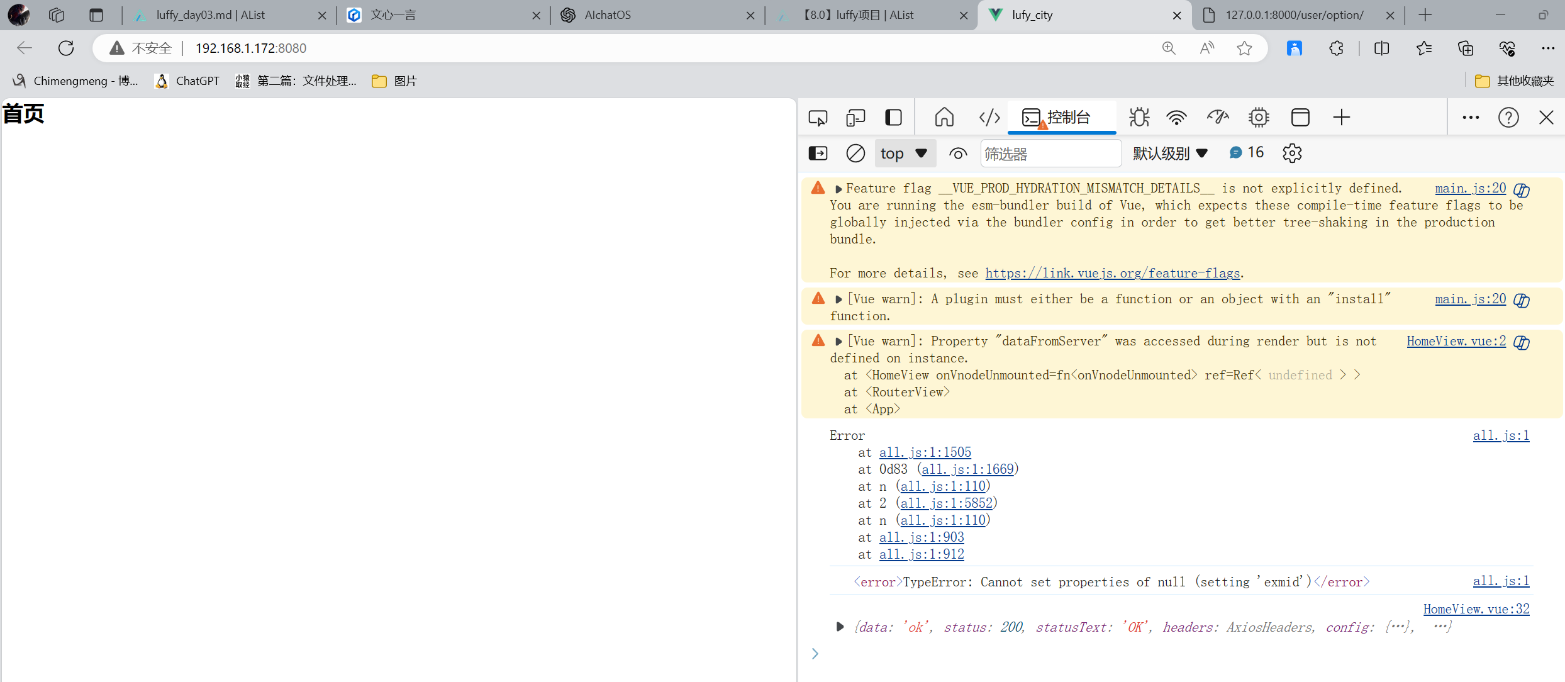This screenshot has width=1565, height=682.
Task: Open the Performance gauge panel
Action: (1217, 118)
